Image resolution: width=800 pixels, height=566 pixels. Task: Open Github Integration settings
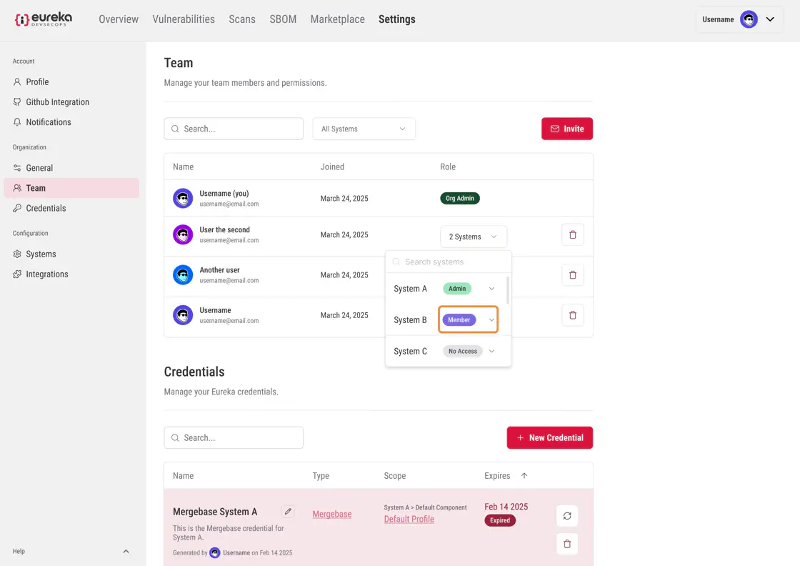[x=57, y=102]
